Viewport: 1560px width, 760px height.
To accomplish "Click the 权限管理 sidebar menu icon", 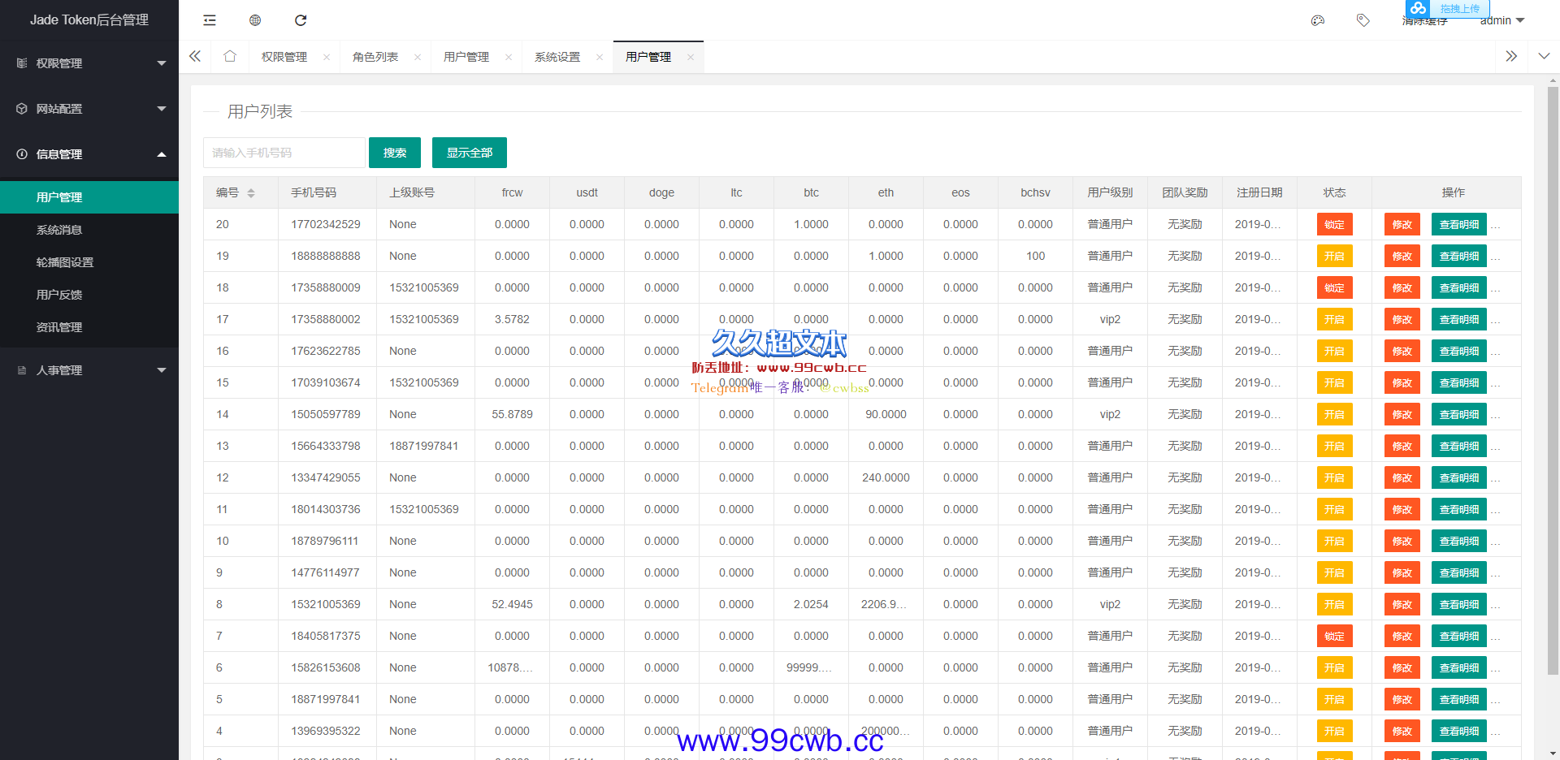I will pyautogui.click(x=22, y=63).
